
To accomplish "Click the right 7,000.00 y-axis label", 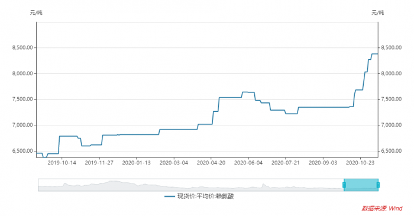I will [392, 125].
